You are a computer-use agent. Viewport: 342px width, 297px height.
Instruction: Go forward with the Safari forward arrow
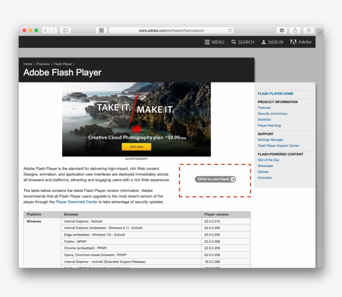[53, 30]
